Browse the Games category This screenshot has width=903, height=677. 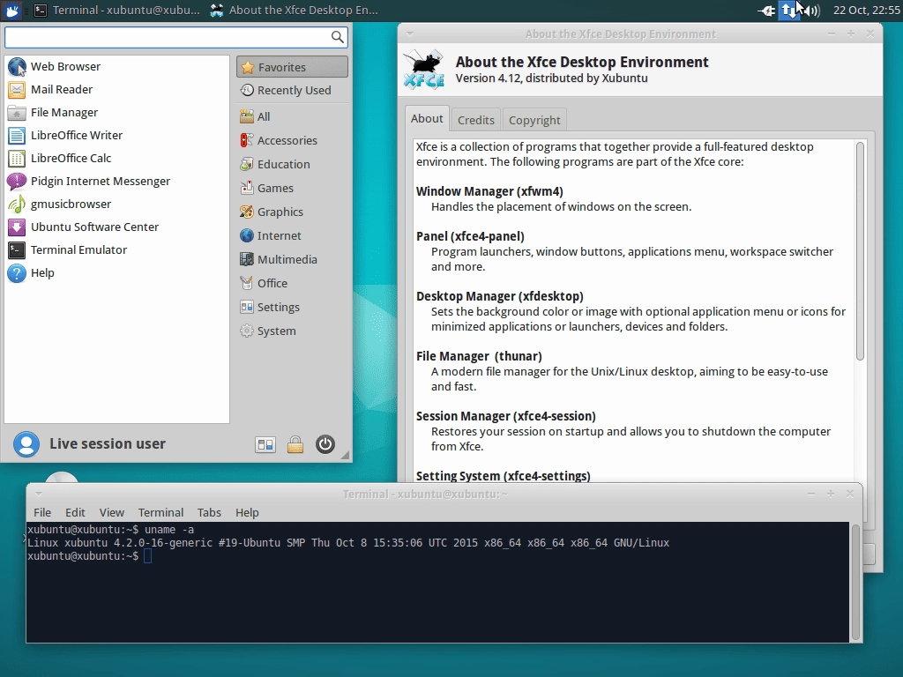[292, 189]
